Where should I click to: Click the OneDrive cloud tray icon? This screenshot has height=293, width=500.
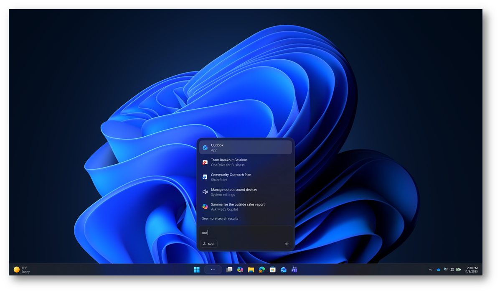[x=438, y=270]
